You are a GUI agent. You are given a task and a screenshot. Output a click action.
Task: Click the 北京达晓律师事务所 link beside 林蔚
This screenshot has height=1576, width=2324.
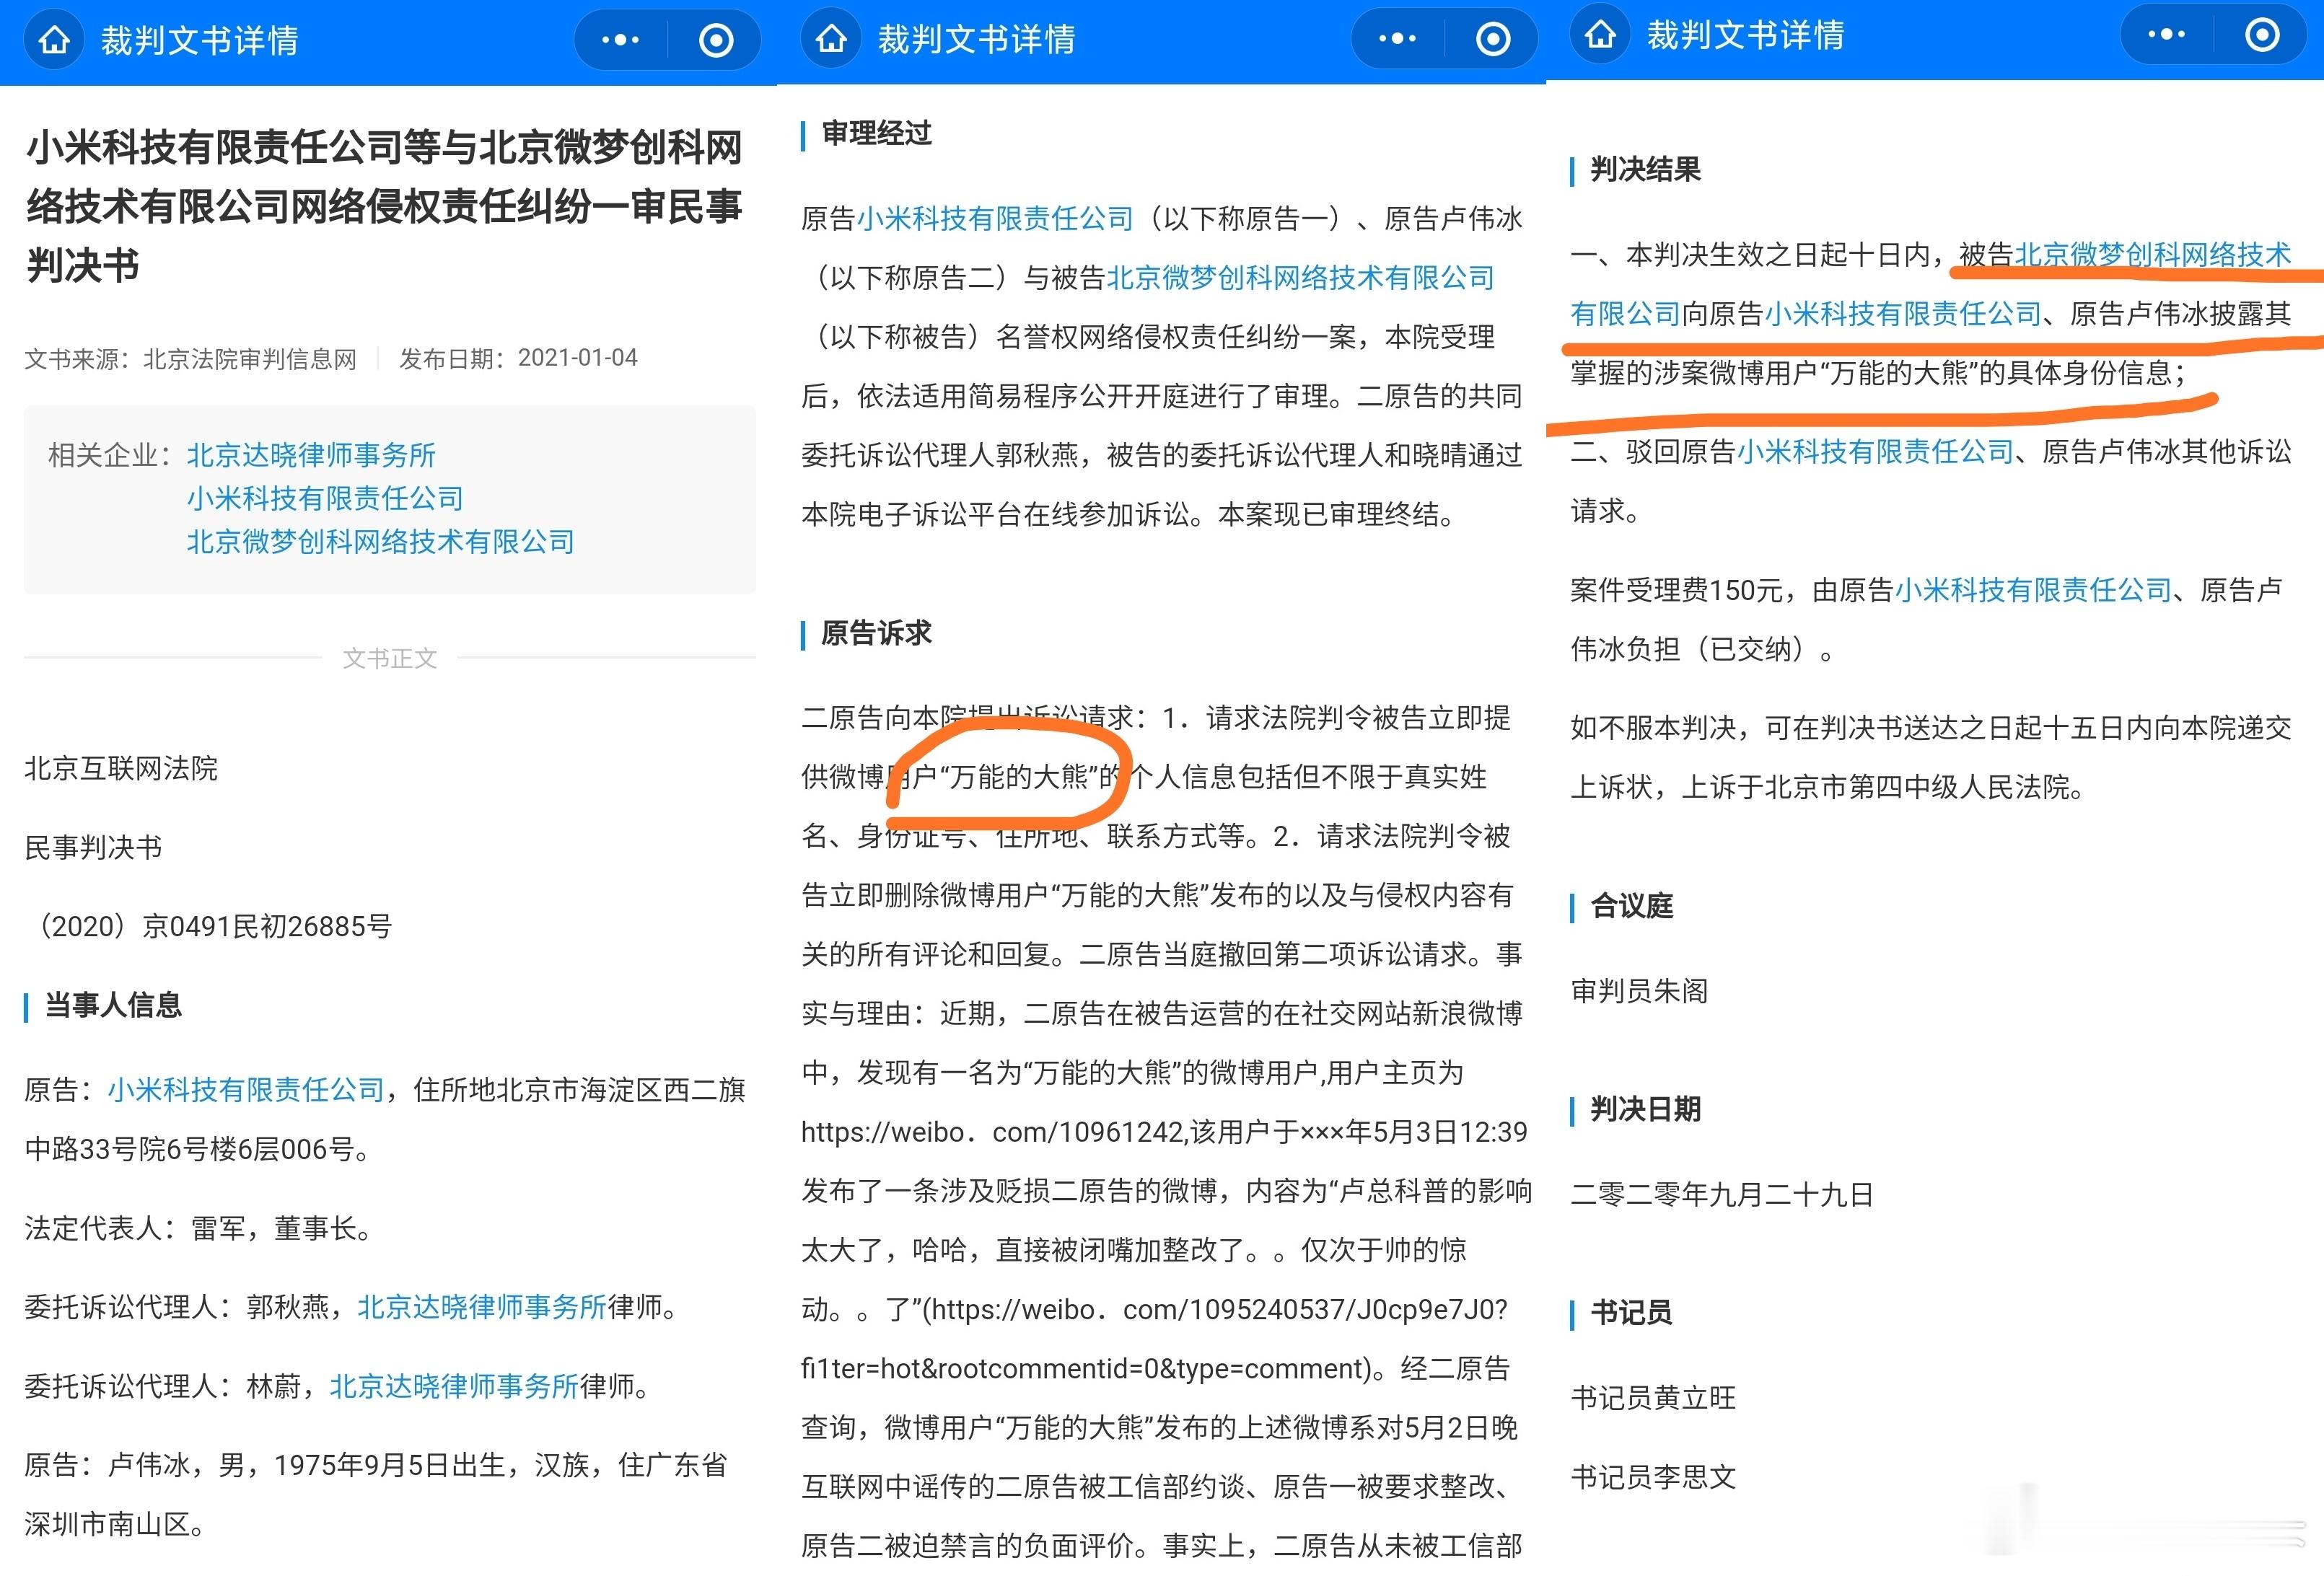[x=454, y=1386]
